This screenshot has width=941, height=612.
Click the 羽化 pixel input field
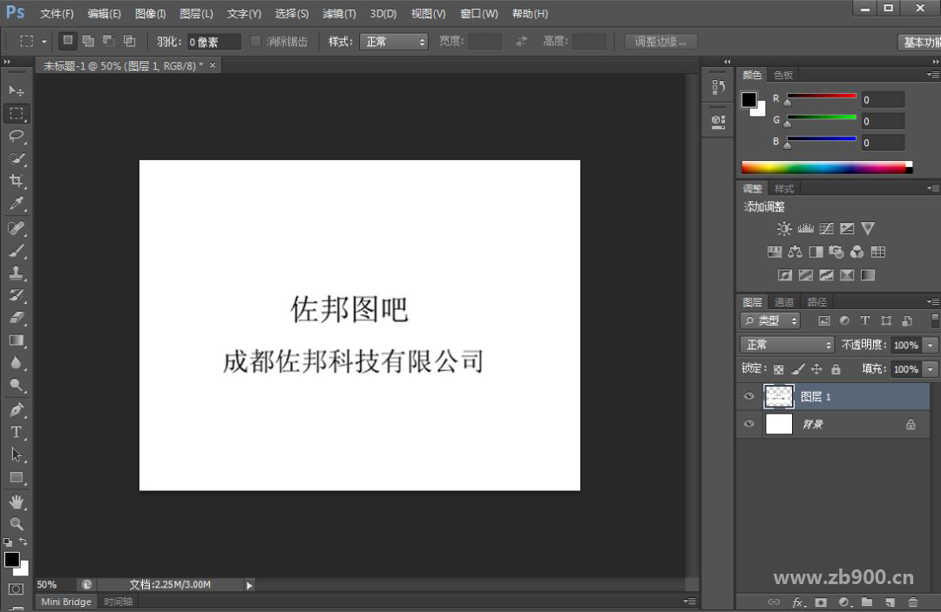213,41
